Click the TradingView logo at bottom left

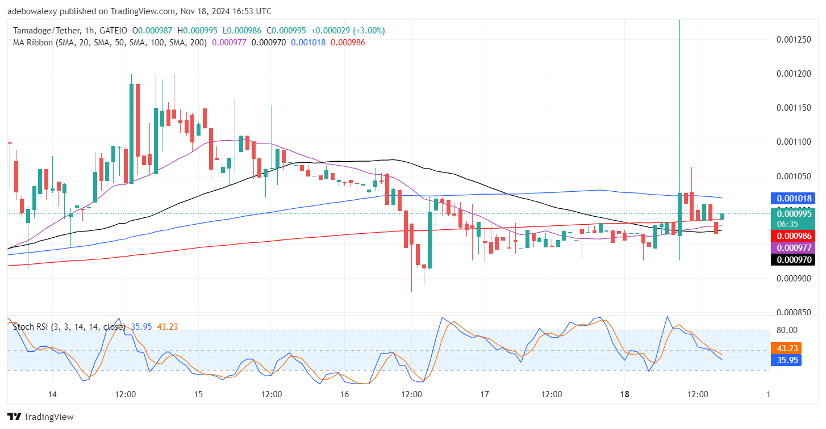click(x=40, y=417)
